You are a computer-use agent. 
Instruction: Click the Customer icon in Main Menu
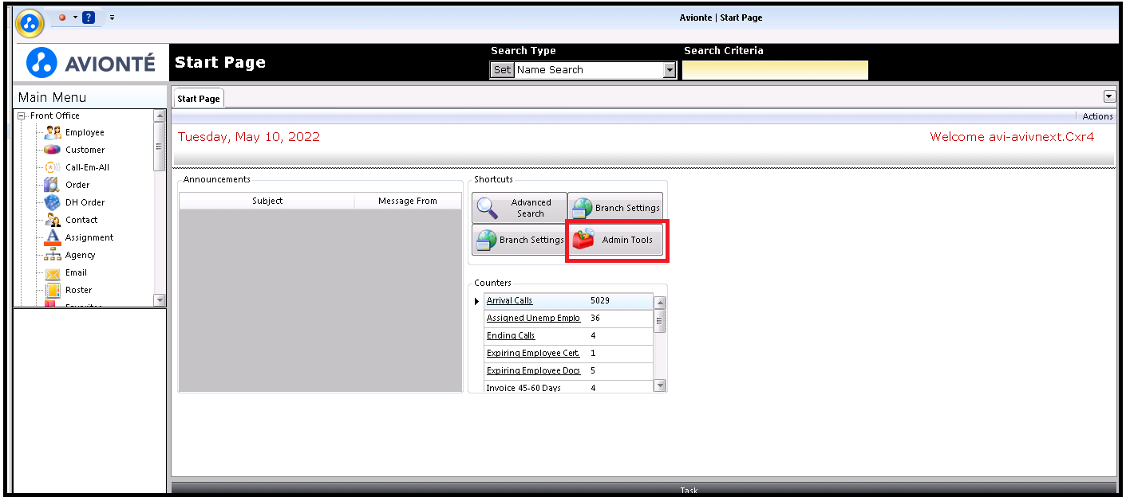(53, 150)
